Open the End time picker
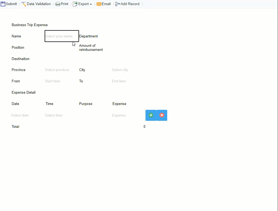The height and width of the screenshot is (211, 278). (x=119, y=81)
